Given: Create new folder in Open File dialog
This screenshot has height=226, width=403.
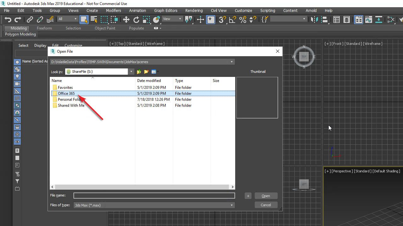Looking at the screenshot, I should [146, 72].
